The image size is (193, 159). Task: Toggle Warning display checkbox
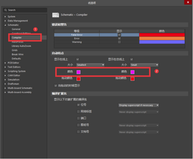119,42
